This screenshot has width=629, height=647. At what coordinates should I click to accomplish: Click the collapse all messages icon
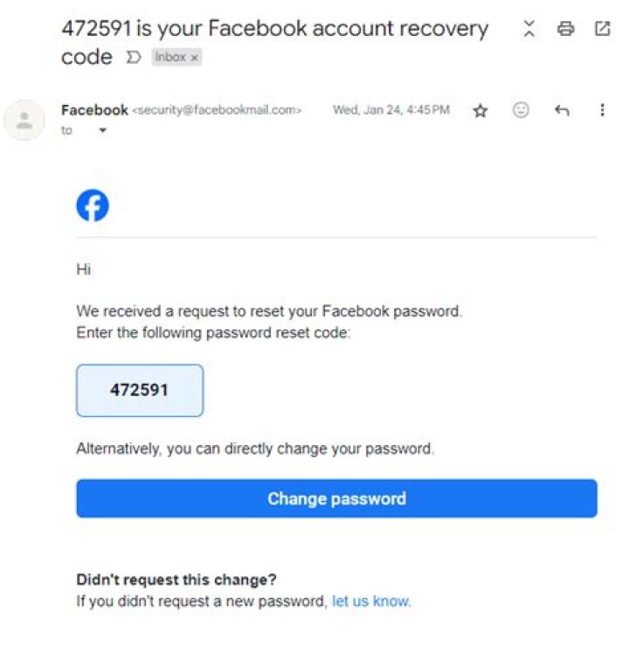pyautogui.click(x=529, y=29)
